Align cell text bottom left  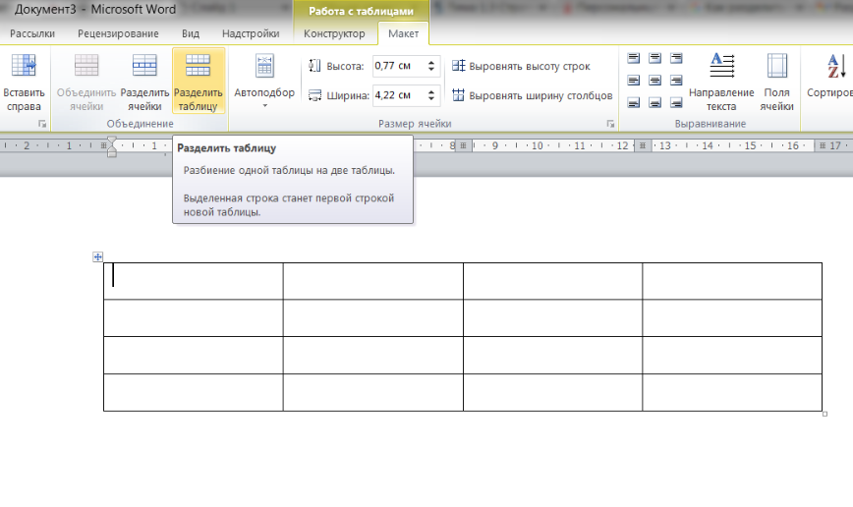634,102
